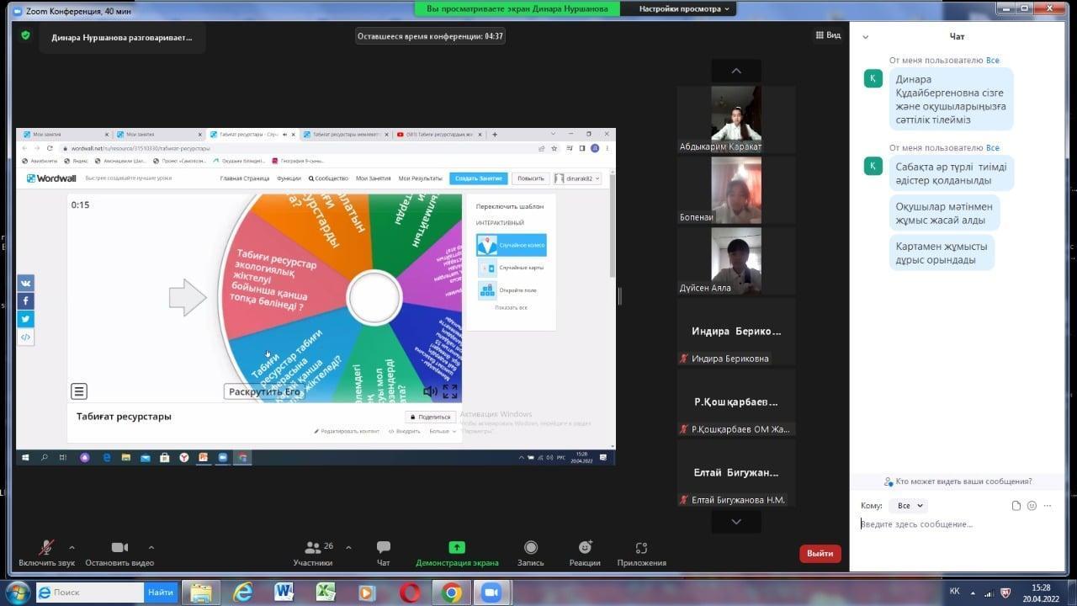Open Настройки просмотра view settings menu
This screenshot has height=606, width=1077.
coord(687,8)
